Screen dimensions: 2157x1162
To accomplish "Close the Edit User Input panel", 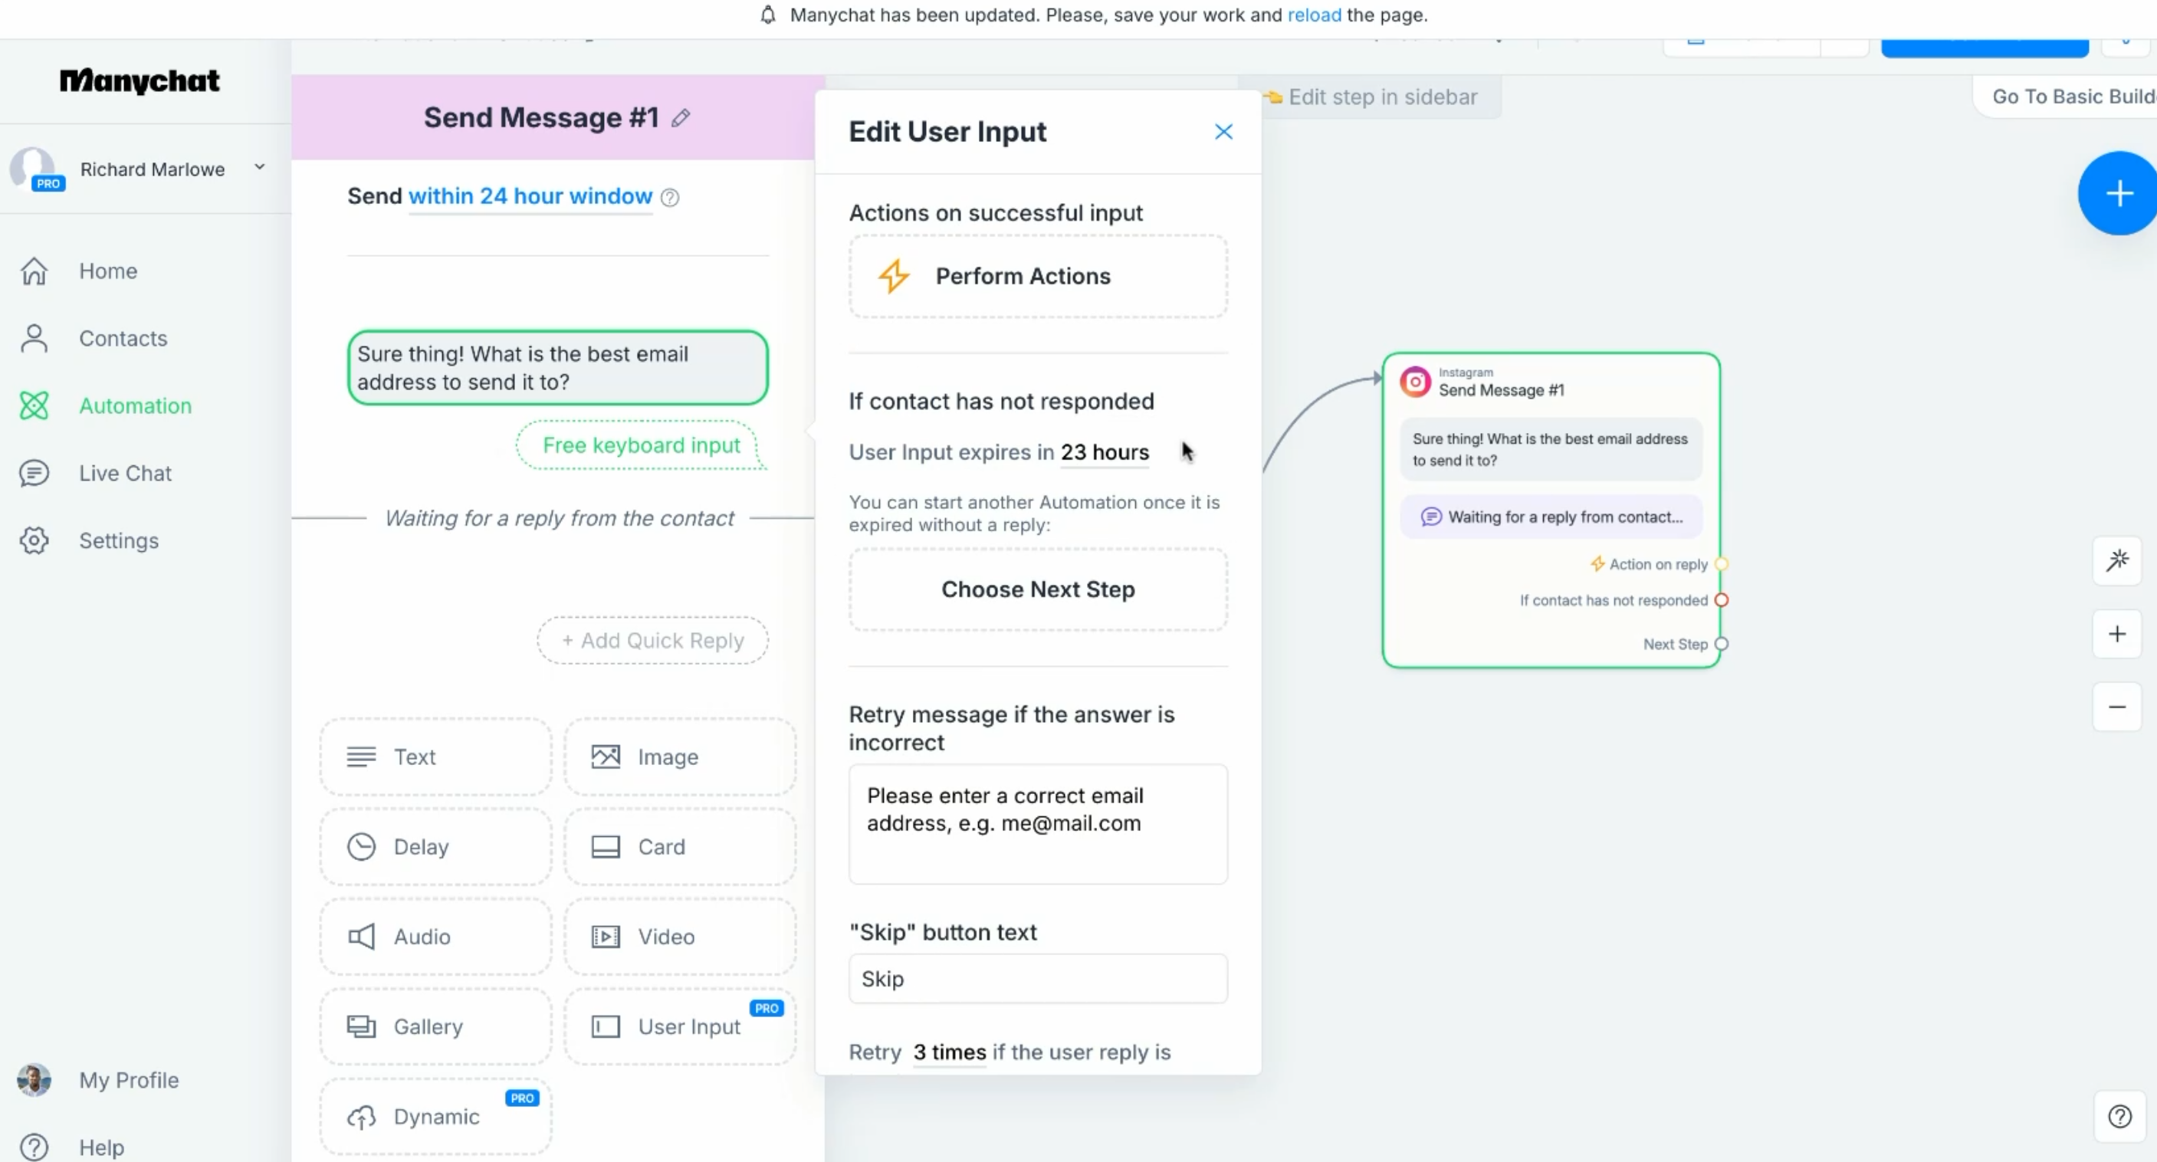I will pyautogui.click(x=1223, y=133).
